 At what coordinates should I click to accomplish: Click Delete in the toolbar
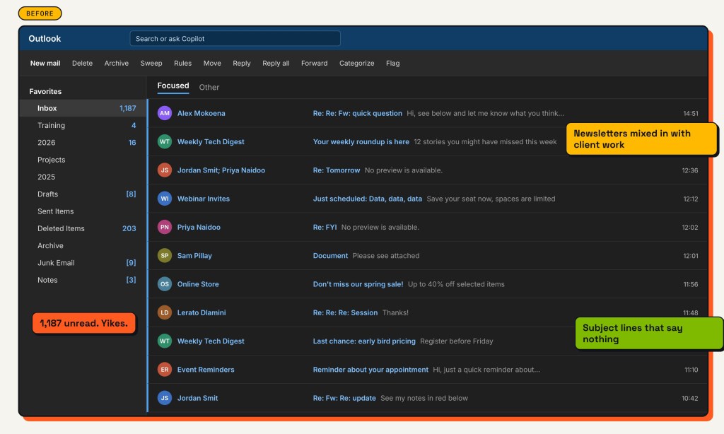(x=82, y=63)
